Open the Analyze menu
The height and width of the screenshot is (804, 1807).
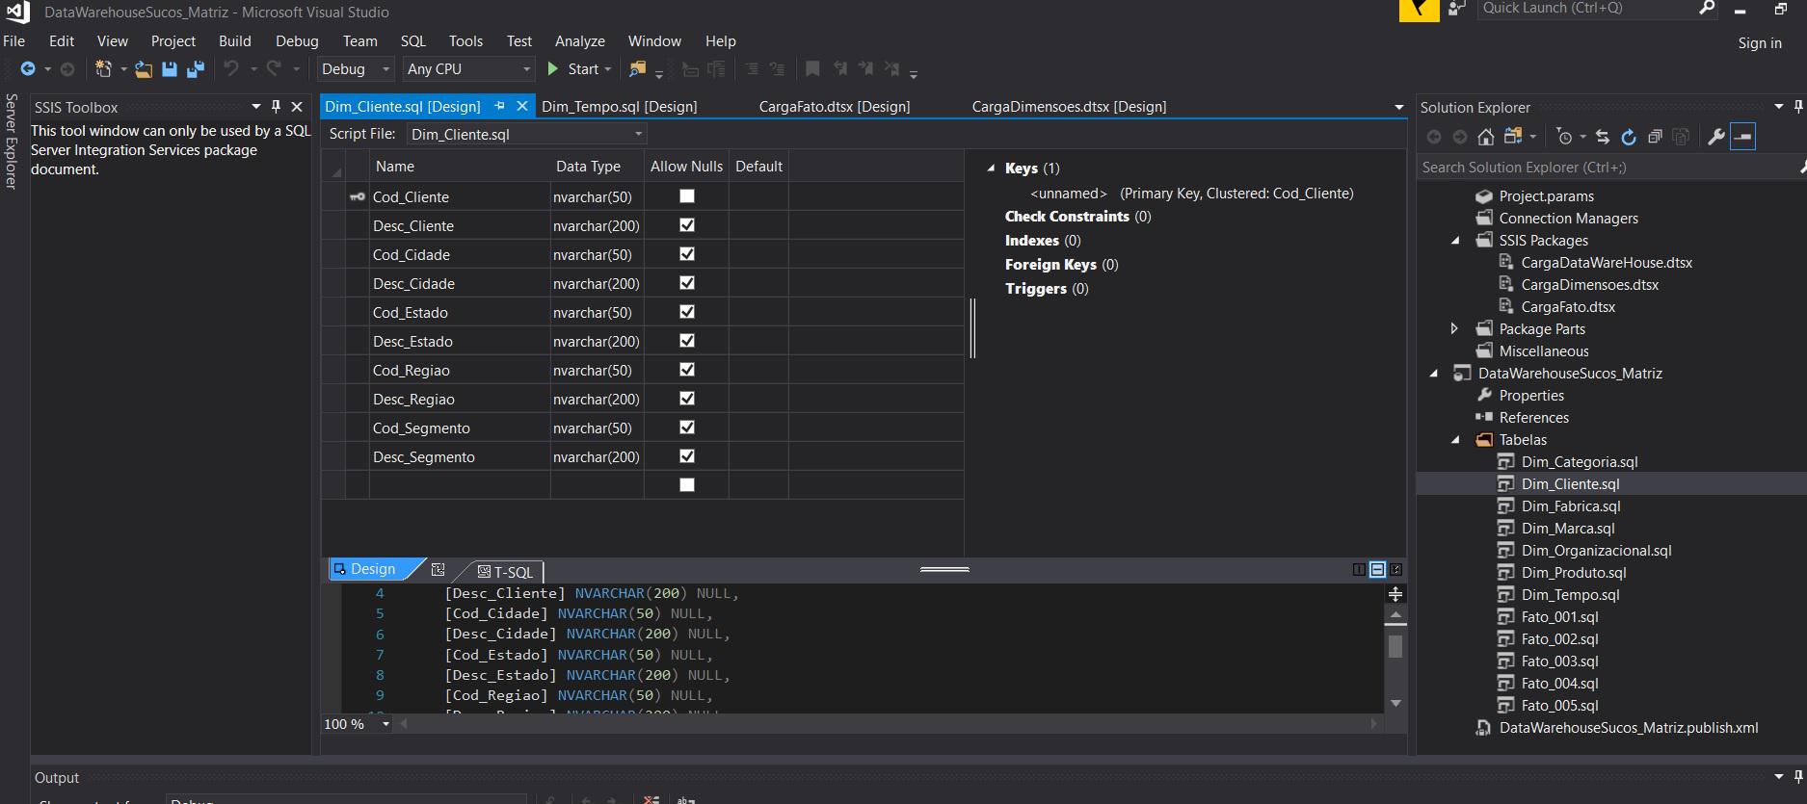(580, 41)
